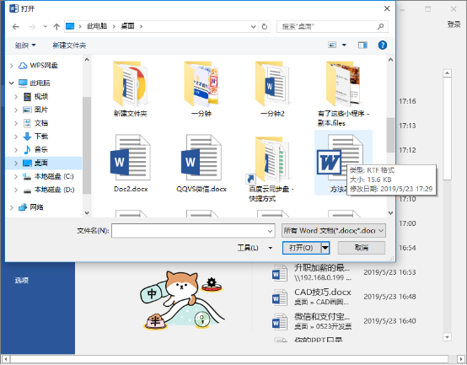Screen dimensions: 467x365
Task: Open the 所有 Word 文档 file type dropdown
Action: tap(334, 231)
